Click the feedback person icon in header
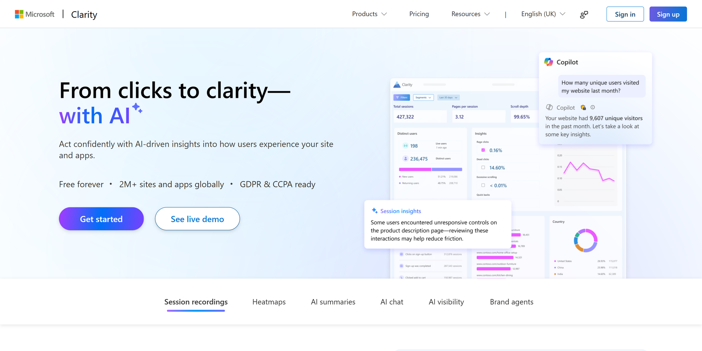Viewport: 702px width, 351px height. point(584,14)
